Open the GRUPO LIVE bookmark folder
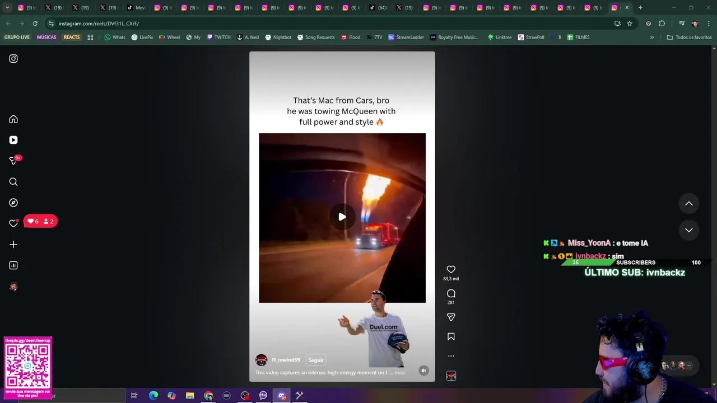 tap(17, 38)
